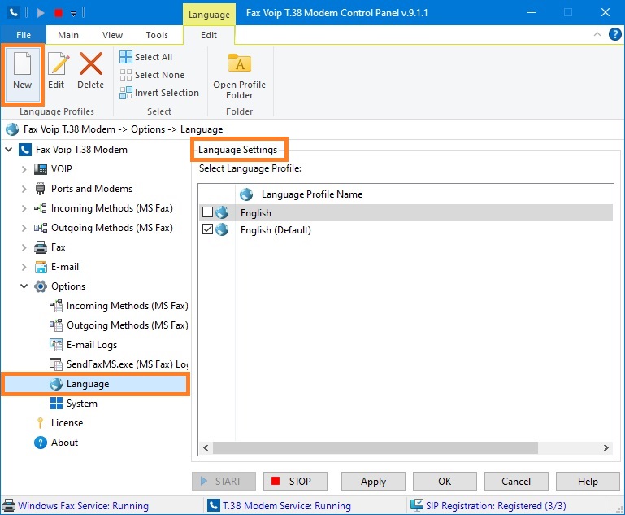Click the globe icon beside English (Default)
The image size is (625, 515).
pyautogui.click(x=222, y=229)
